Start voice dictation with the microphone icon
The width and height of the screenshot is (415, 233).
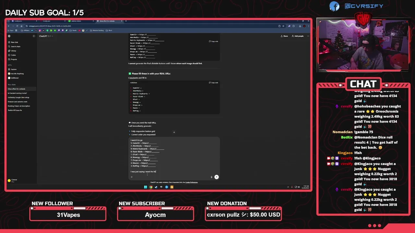pyautogui.click(x=211, y=177)
